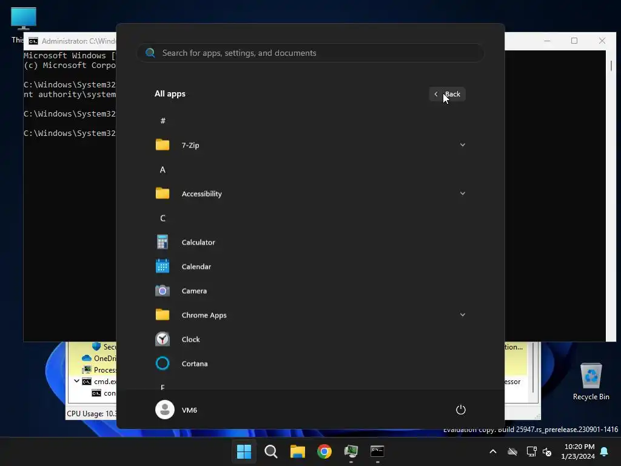Go Back from All apps list

(x=447, y=94)
